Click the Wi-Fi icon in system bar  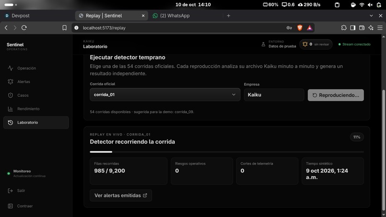coord(362,5)
